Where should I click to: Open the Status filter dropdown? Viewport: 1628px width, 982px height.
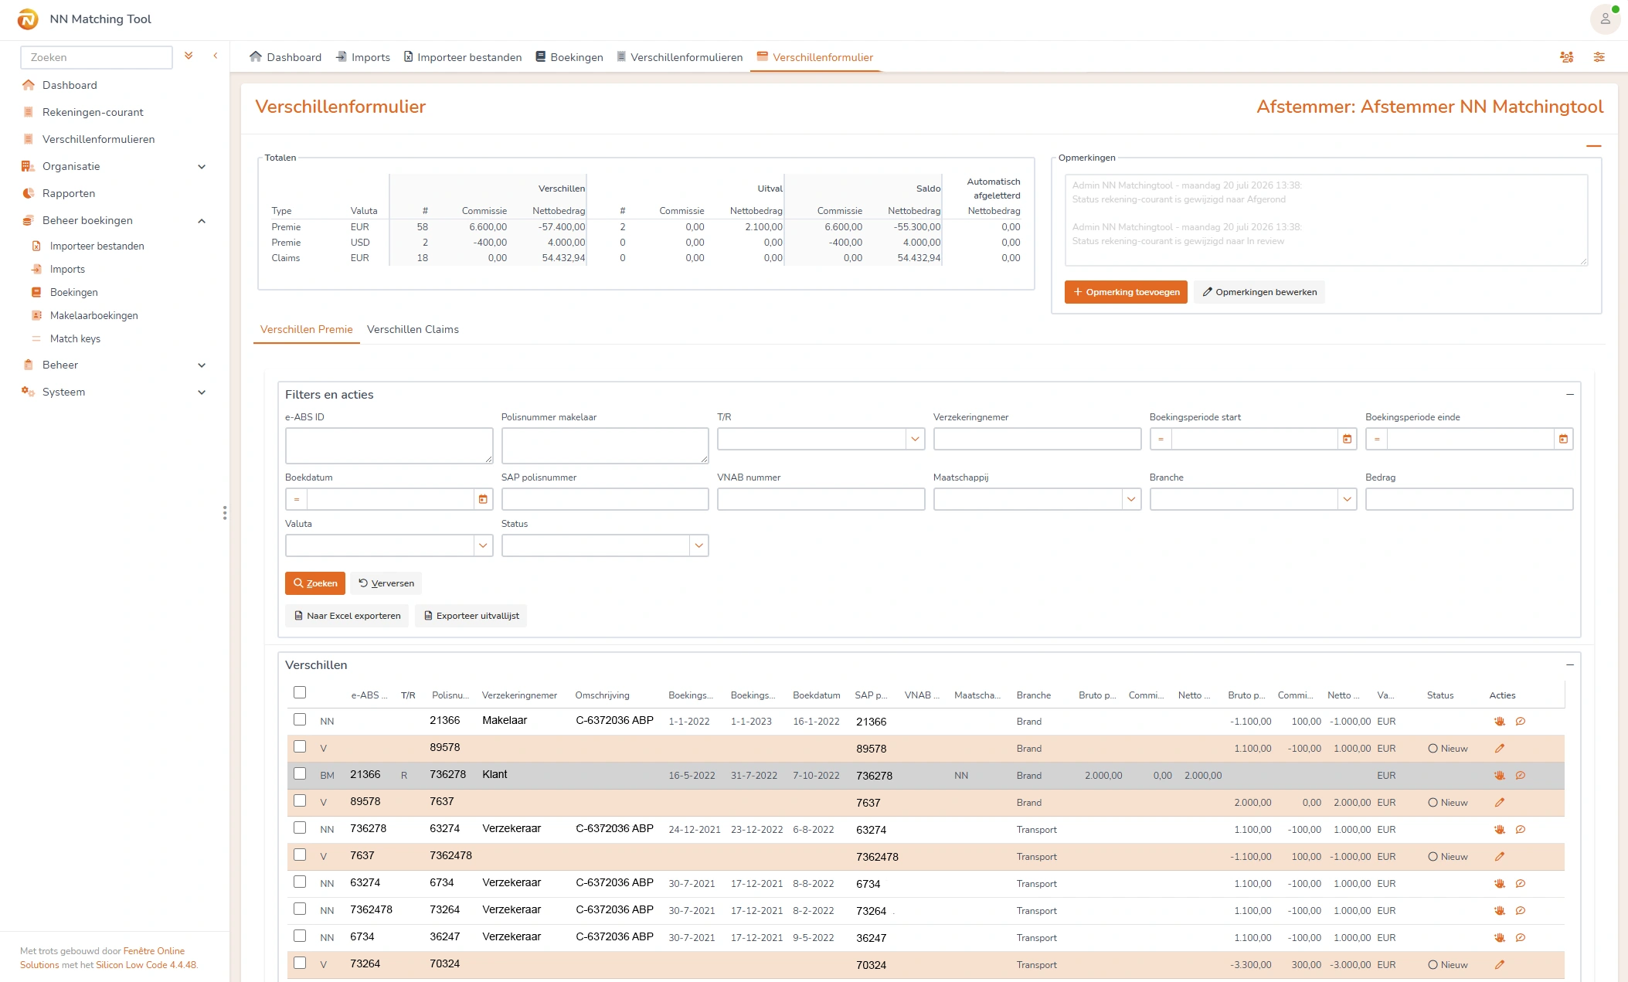tap(698, 545)
